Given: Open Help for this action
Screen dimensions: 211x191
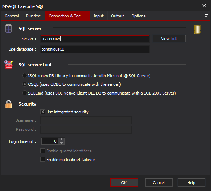Looking at the screenshot, I should pos(191,183).
